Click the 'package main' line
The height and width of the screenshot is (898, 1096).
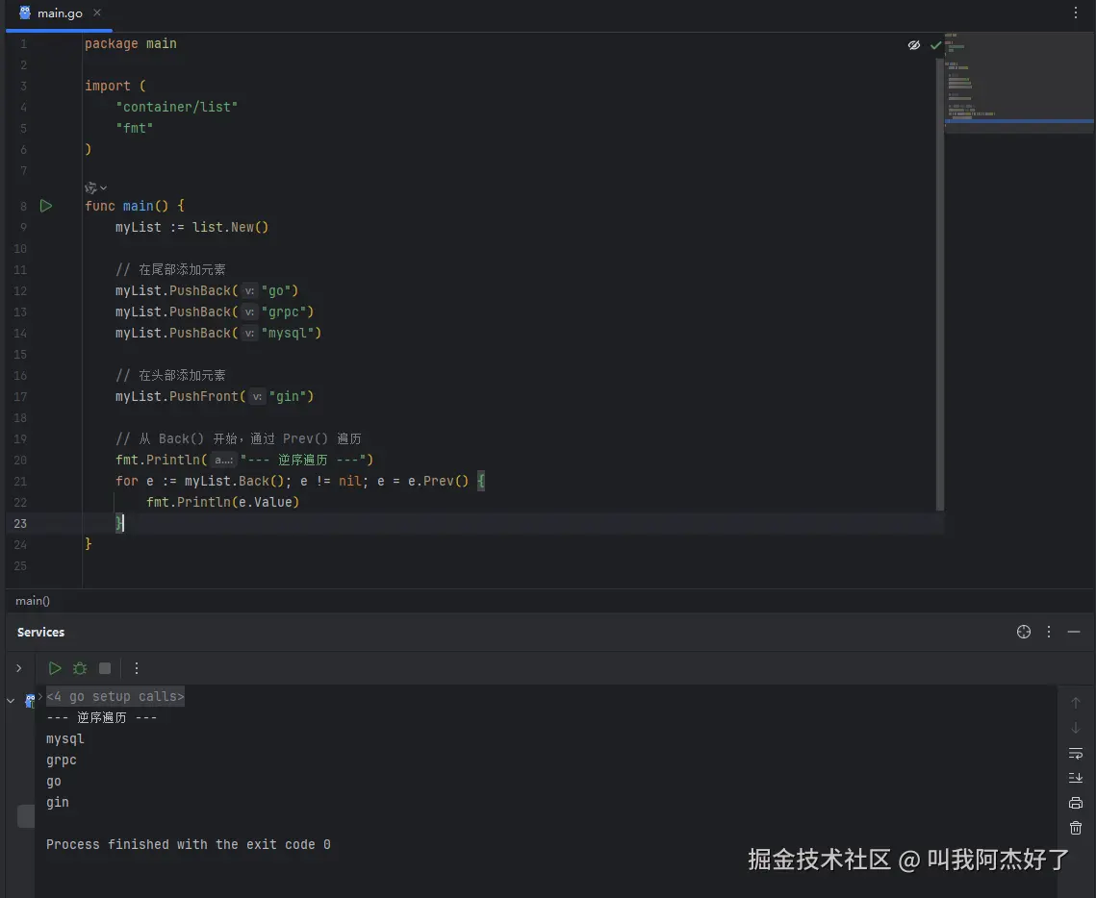pyautogui.click(x=131, y=43)
